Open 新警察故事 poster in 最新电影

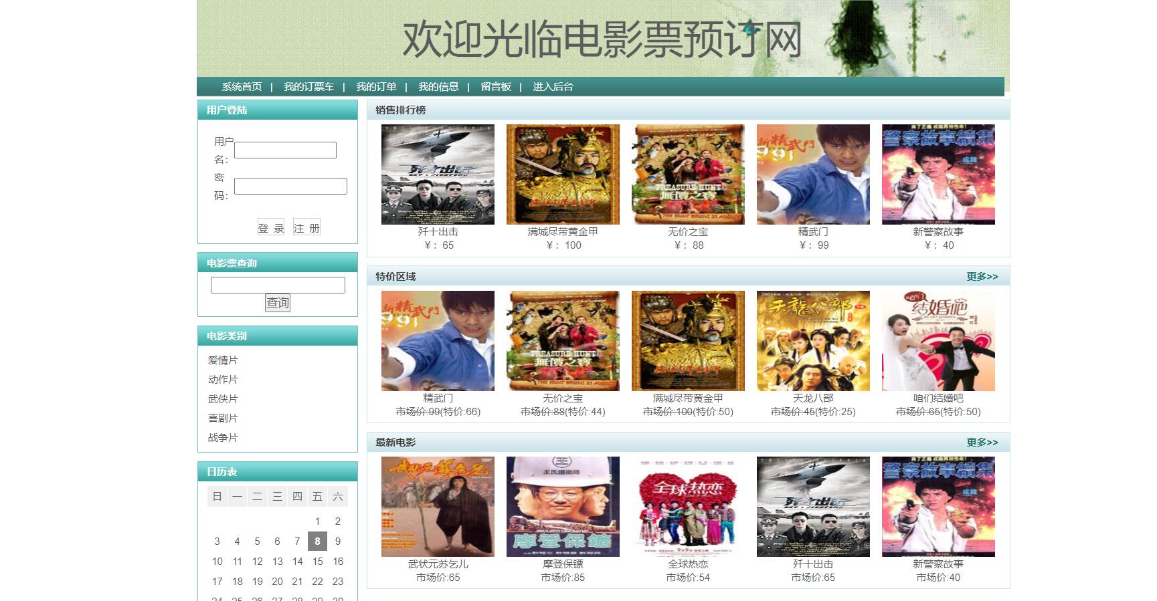pos(938,507)
